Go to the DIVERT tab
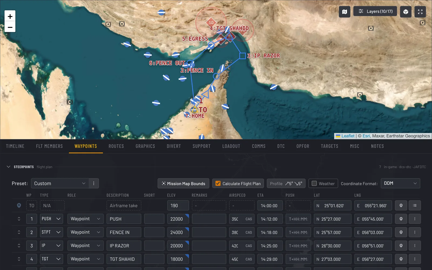This screenshot has height=270, width=432. pyautogui.click(x=174, y=146)
